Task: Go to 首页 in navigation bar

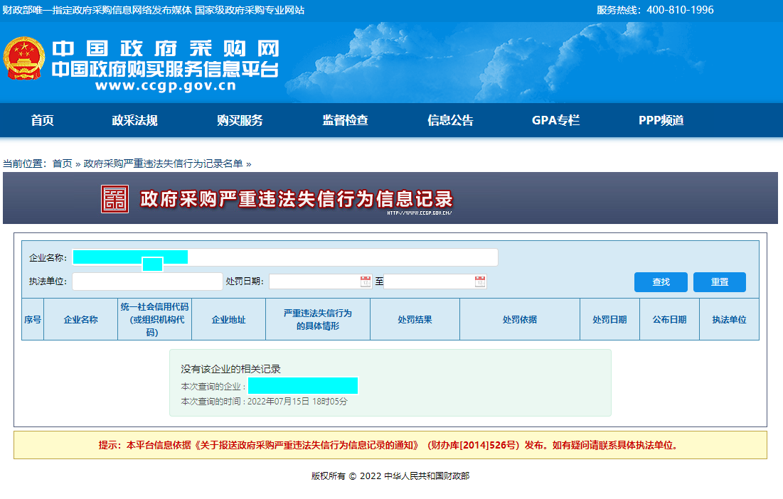Action: pyautogui.click(x=43, y=120)
